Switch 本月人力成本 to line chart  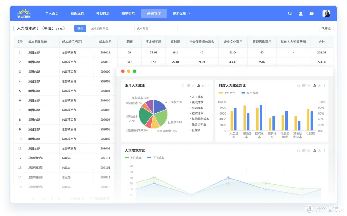pyautogui.click(x=193, y=86)
